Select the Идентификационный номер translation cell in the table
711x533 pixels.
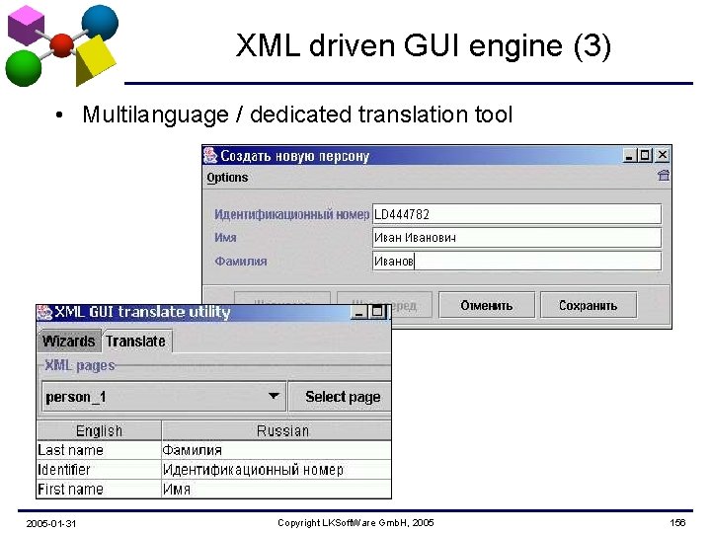[x=276, y=470]
